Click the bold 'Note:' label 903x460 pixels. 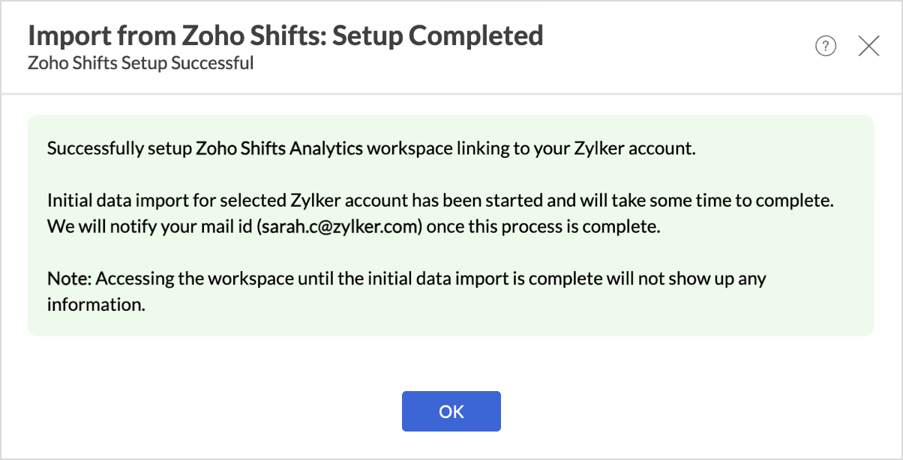[70, 279]
